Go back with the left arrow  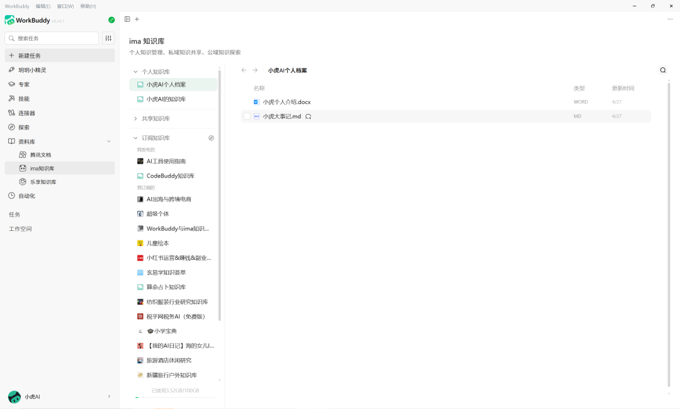coord(244,70)
